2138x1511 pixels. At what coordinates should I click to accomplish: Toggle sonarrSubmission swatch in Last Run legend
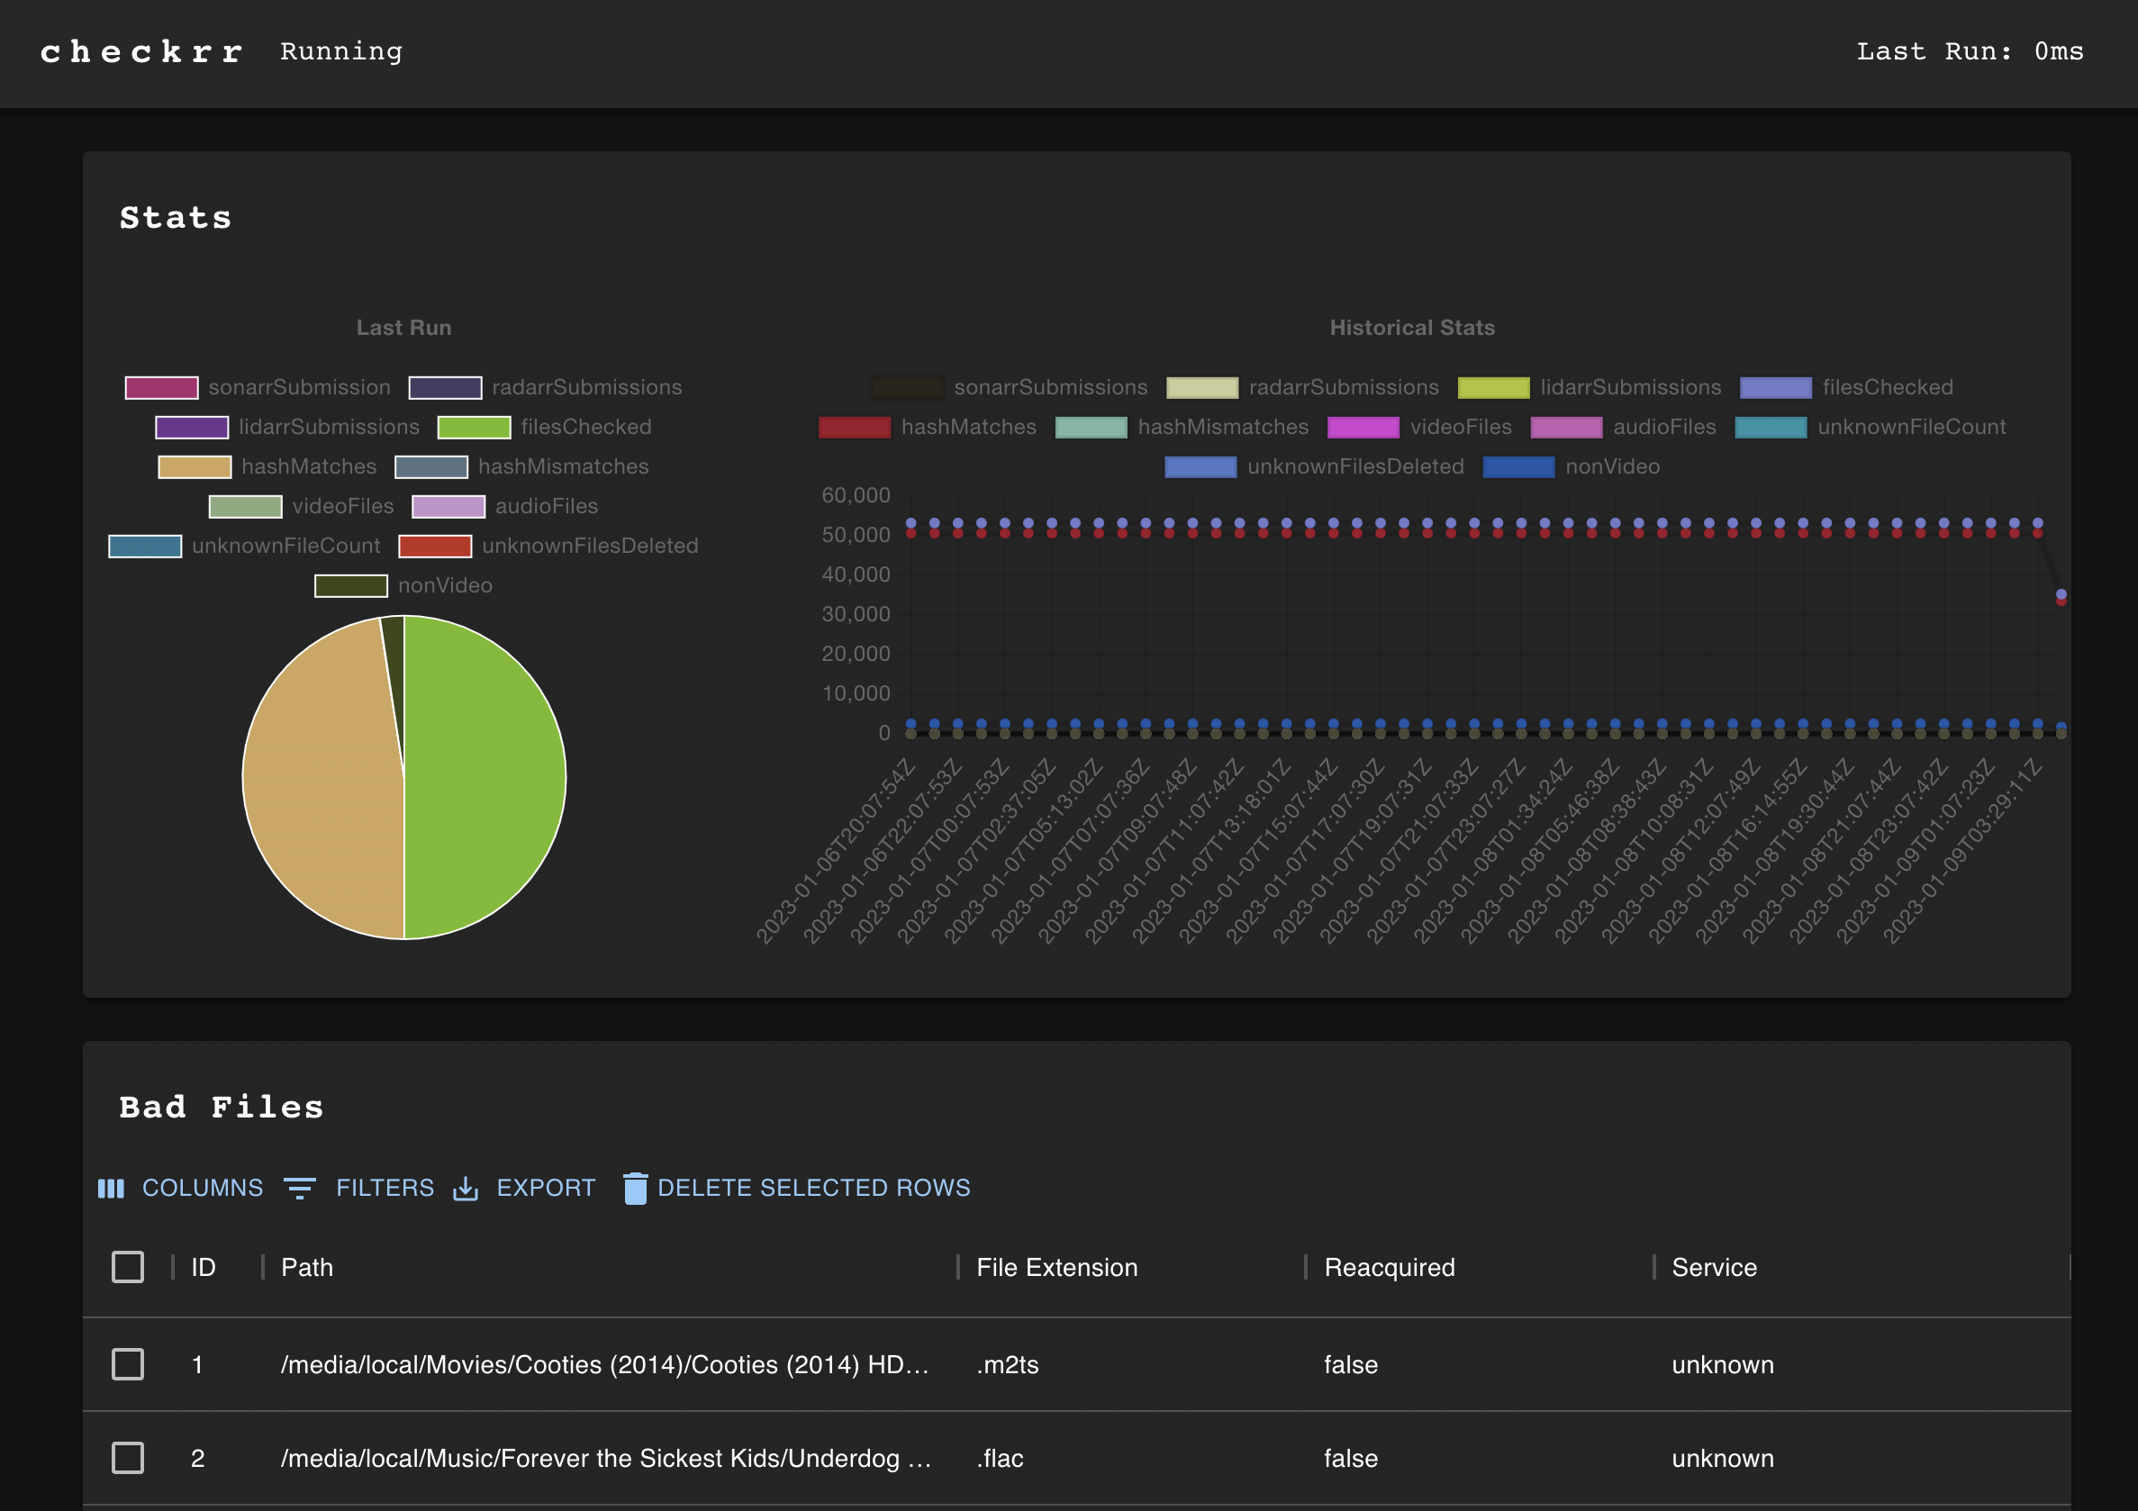162,387
